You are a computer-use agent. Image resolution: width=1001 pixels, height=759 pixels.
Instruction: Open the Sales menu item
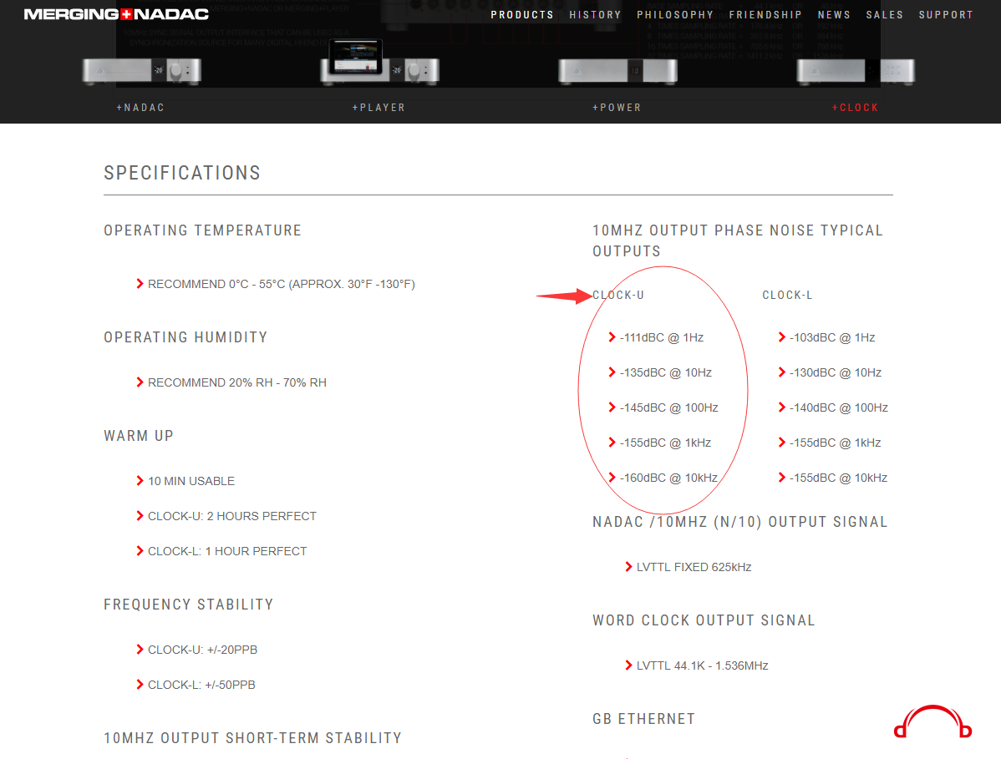click(x=884, y=15)
